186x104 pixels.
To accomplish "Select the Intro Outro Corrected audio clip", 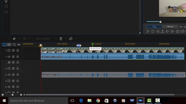I will point(112,57).
